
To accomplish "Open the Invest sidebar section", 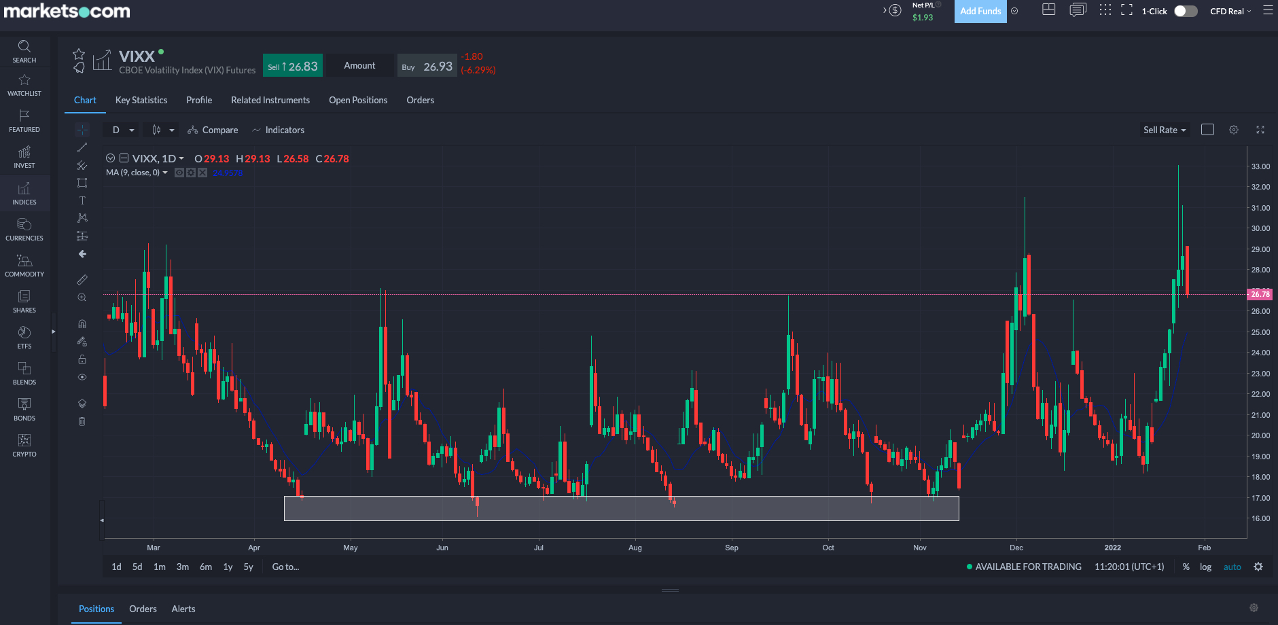I will (x=24, y=158).
